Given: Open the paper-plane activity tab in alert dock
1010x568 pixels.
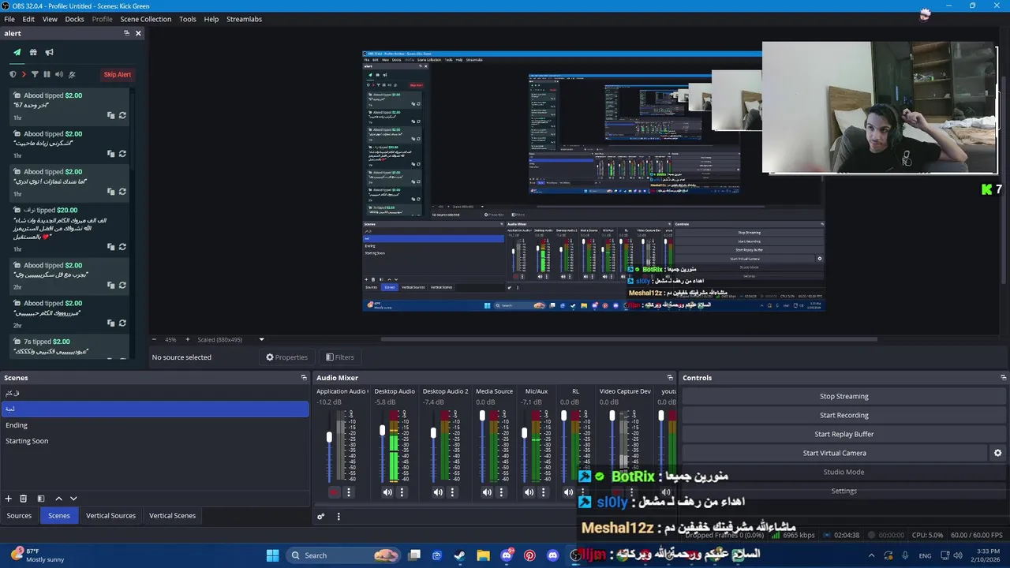Looking at the screenshot, I should click(x=17, y=52).
